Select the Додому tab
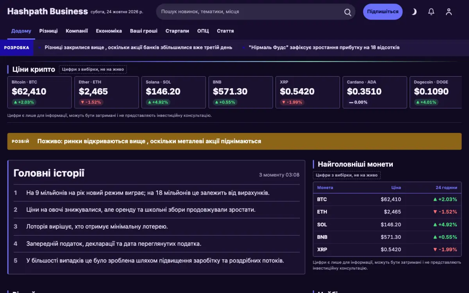Viewport: 469px width, 293px height. pos(21,31)
